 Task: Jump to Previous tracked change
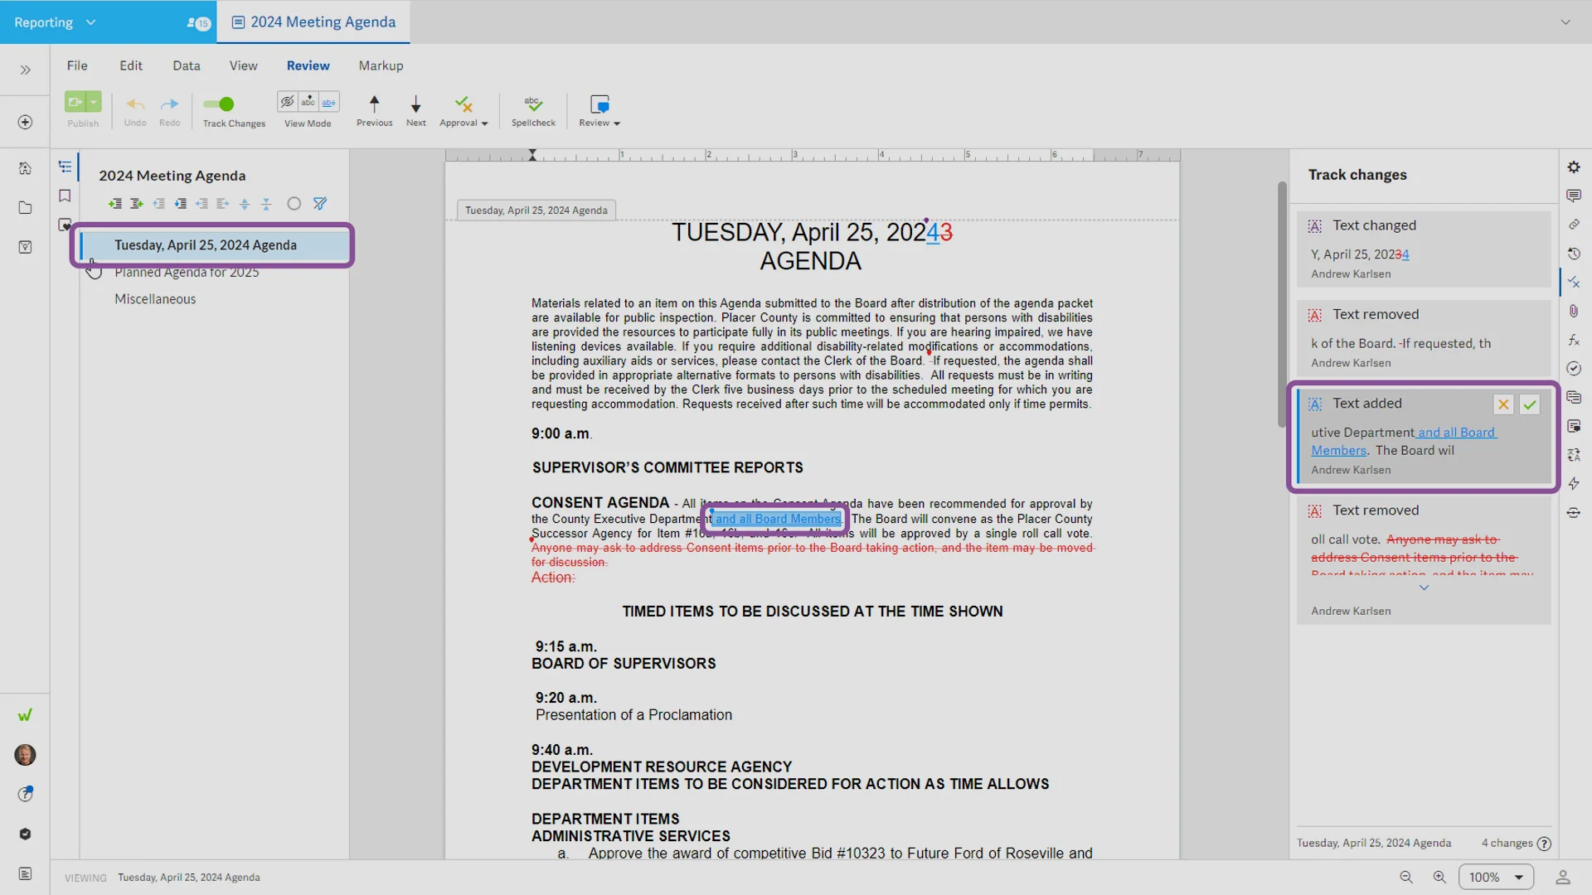[x=374, y=104]
